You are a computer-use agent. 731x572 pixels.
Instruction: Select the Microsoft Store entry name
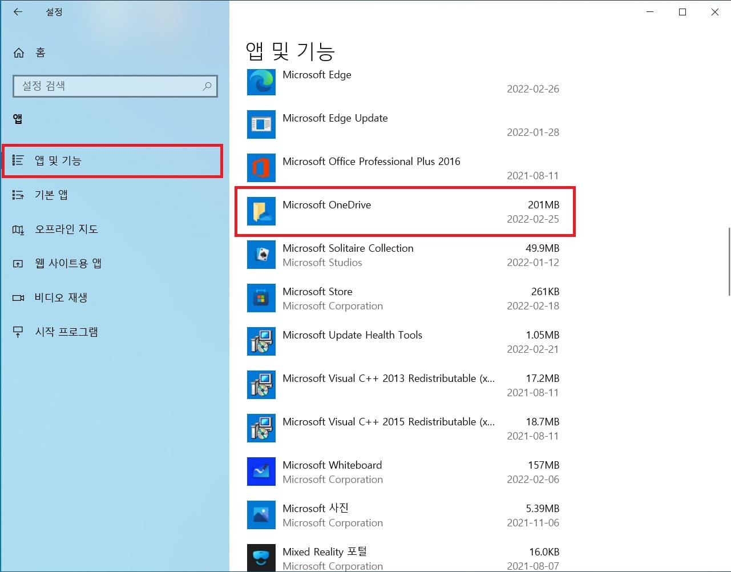[x=317, y=292]
